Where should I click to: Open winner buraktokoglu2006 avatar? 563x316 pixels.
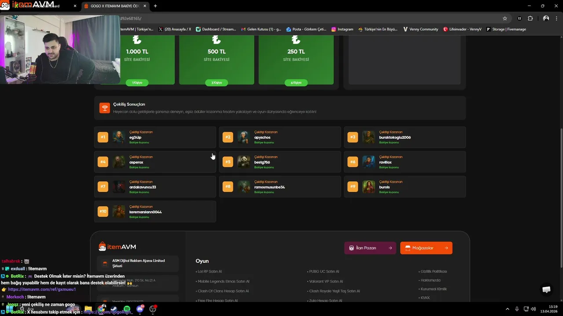[369, 137]
